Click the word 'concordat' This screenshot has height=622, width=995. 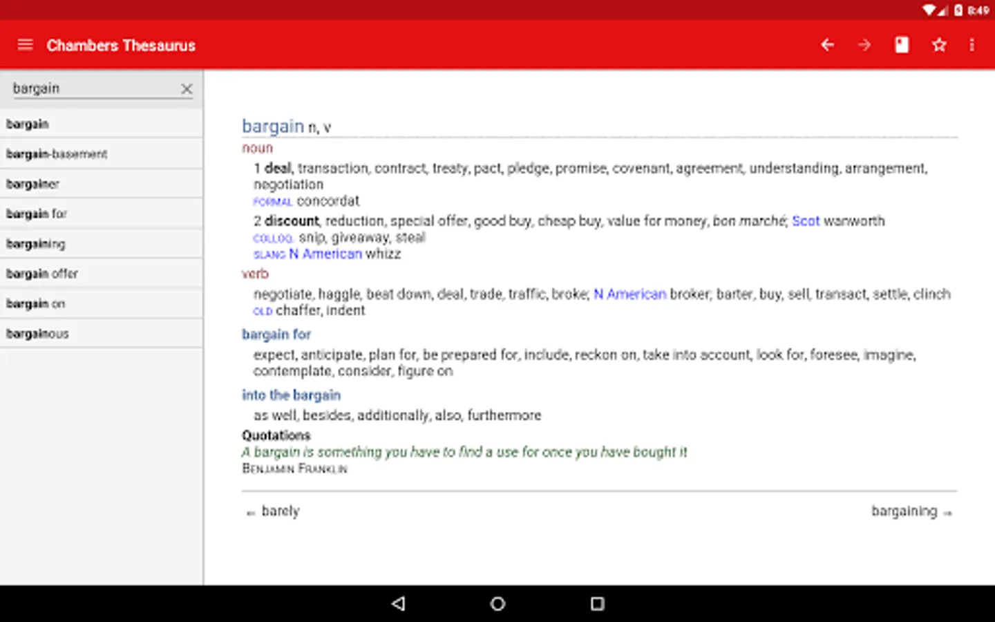coord(328,201)
